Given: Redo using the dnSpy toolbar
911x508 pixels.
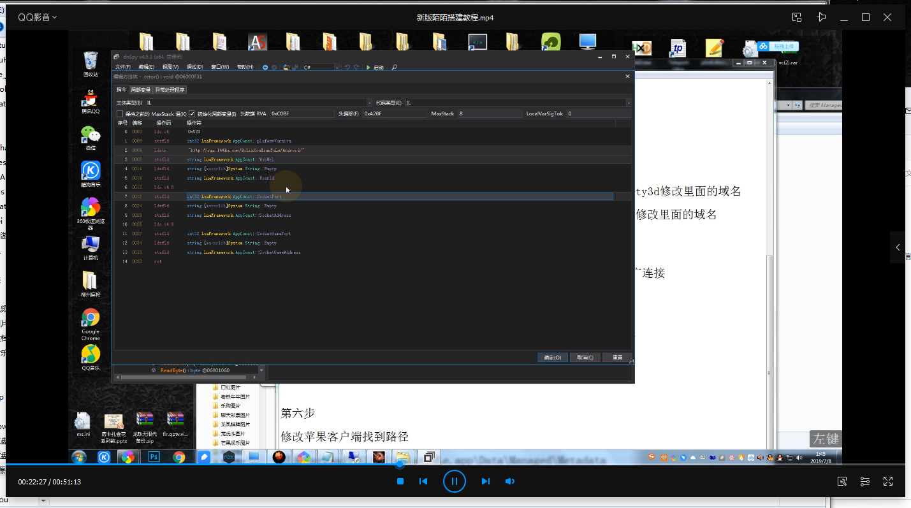Looking at the screenshot, I should 356,67.
